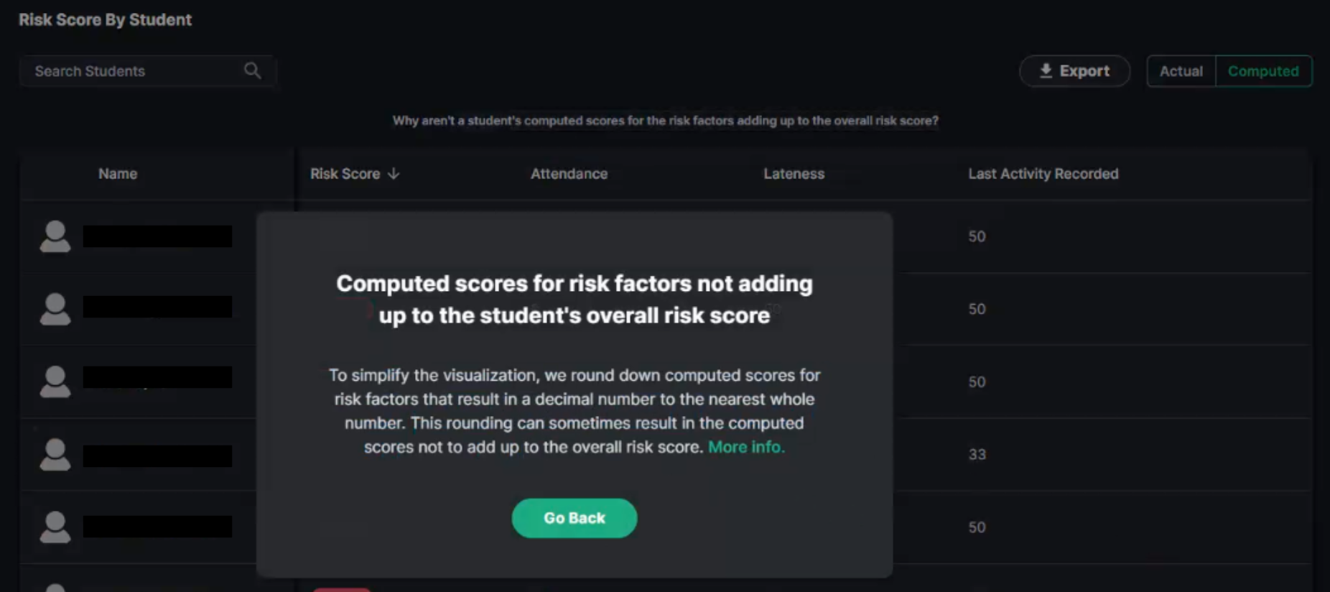
Task: Sort by Risk Score column header
Action: (x=345, y=174)
